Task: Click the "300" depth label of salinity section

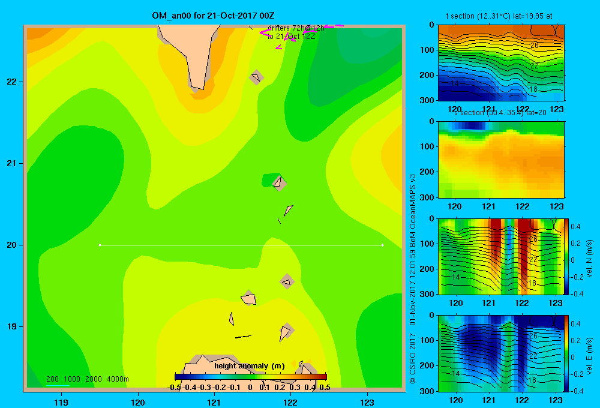Action: (427, 197)
